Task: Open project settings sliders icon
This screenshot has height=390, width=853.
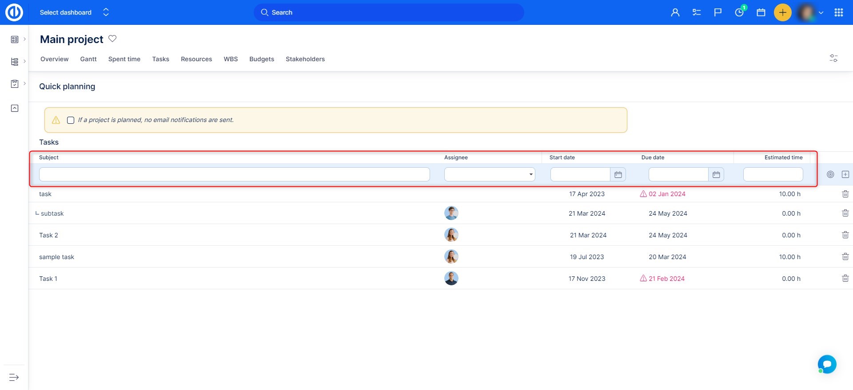Action: 833,58
